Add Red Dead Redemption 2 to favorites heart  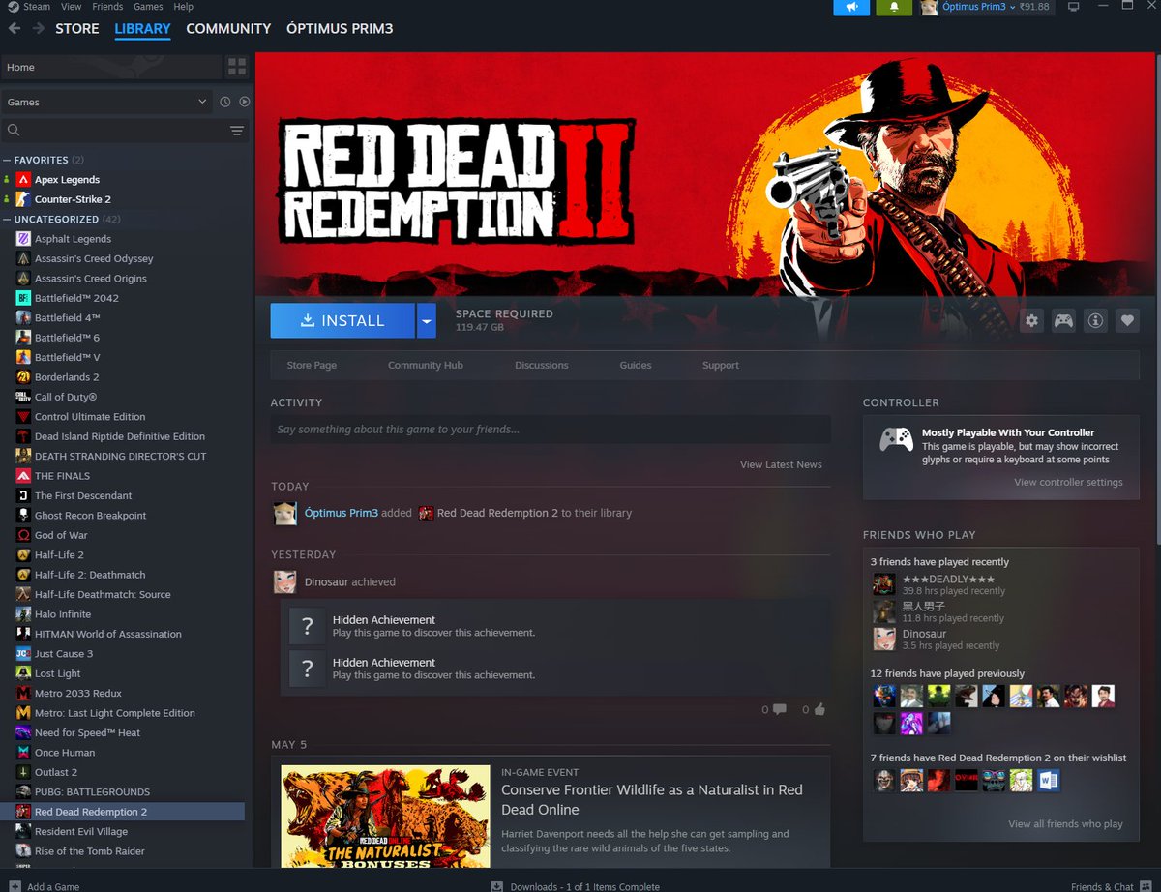[x=1127, y=321]
